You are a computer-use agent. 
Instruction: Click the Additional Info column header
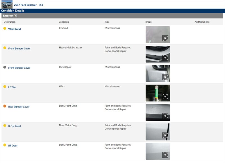[x=202, y=22]
